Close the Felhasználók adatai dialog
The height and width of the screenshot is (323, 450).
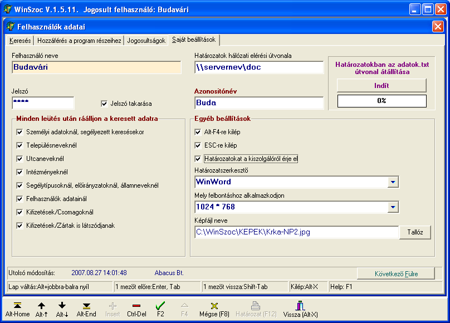click(438, 26)
